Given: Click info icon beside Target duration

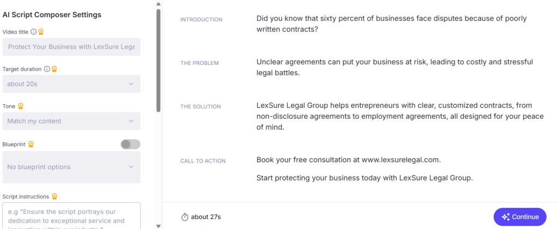Looking at the screenshot, I should pyautogui.click(x=47, y=69).
